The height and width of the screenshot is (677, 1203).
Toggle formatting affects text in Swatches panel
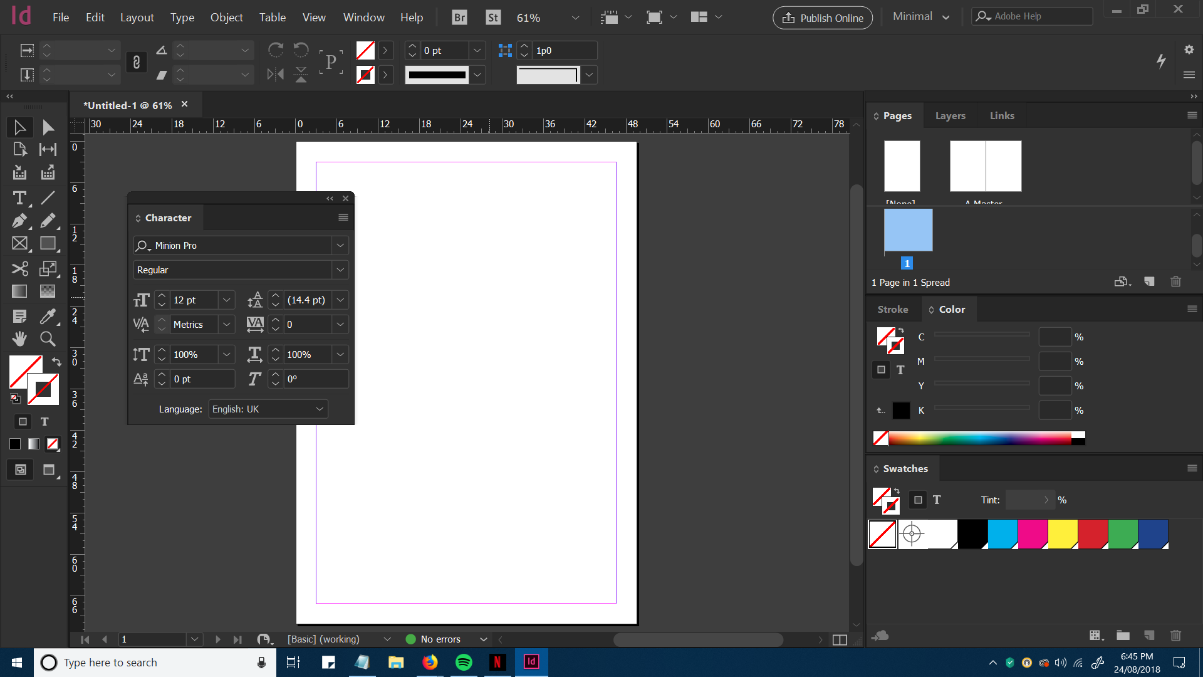coord(937,500)
